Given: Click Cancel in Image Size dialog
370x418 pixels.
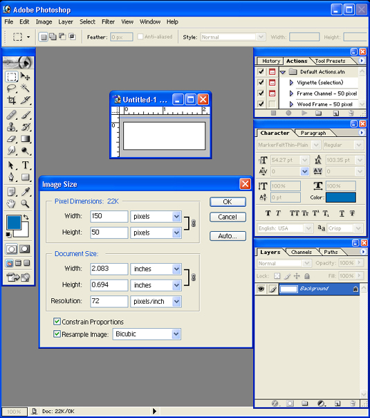Looking at the screenshot, I should [x=228, y=217].
